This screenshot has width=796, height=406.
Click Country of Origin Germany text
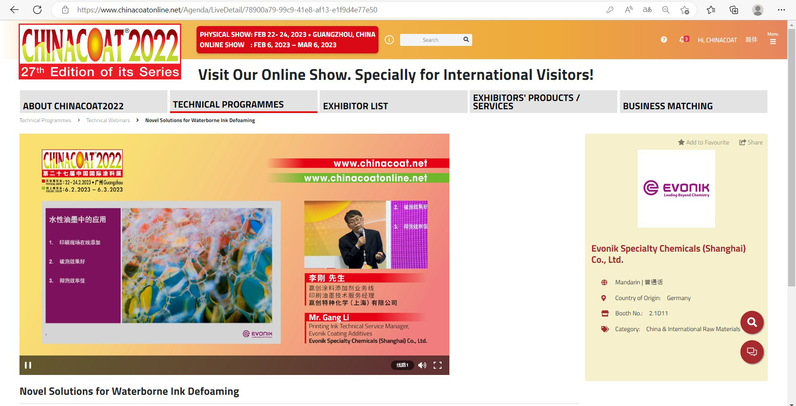point(653,298)
